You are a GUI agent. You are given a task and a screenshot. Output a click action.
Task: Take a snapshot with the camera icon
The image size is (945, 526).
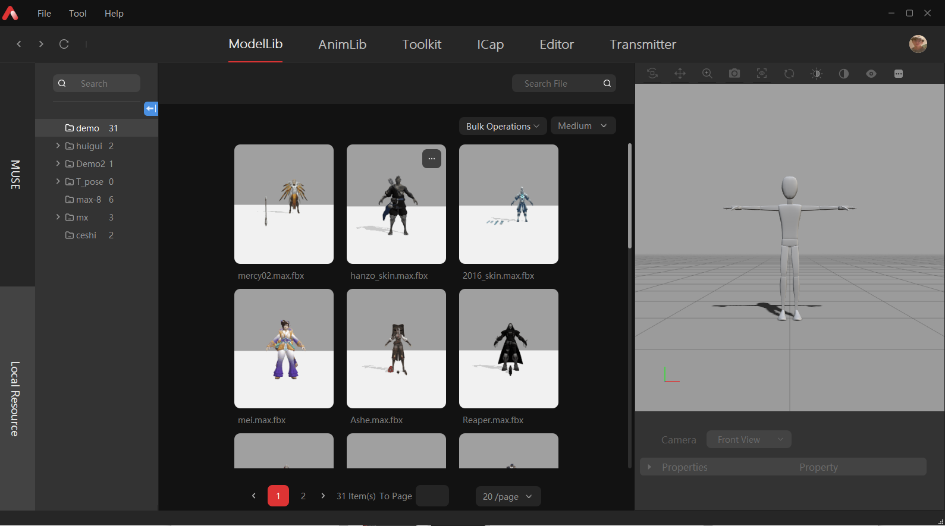[x=734, y=74]
